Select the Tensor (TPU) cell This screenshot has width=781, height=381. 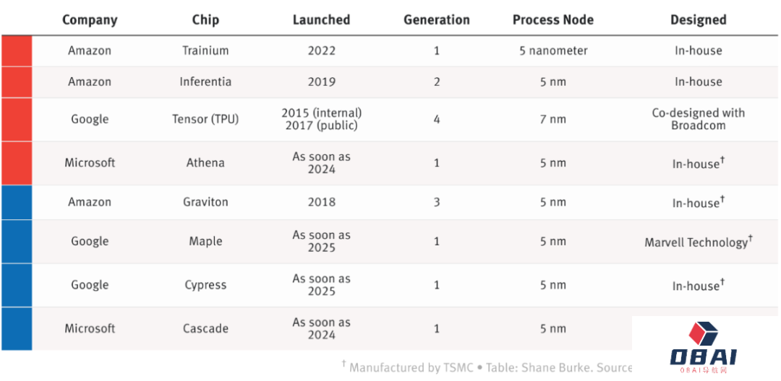[205, 119]
